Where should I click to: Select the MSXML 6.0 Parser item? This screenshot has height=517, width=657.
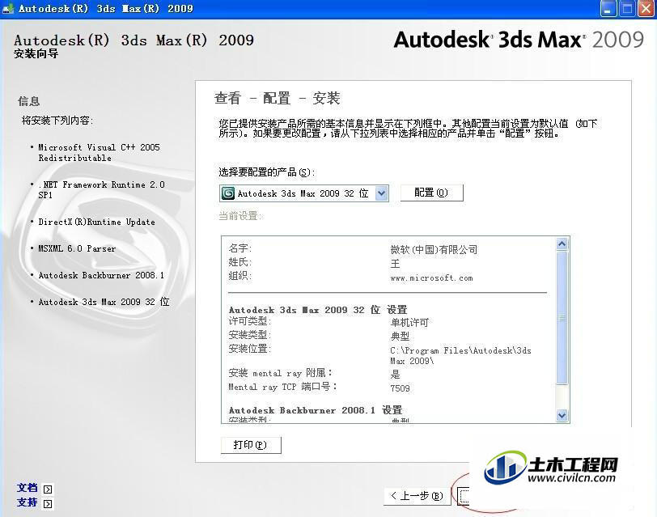point(77,248)
